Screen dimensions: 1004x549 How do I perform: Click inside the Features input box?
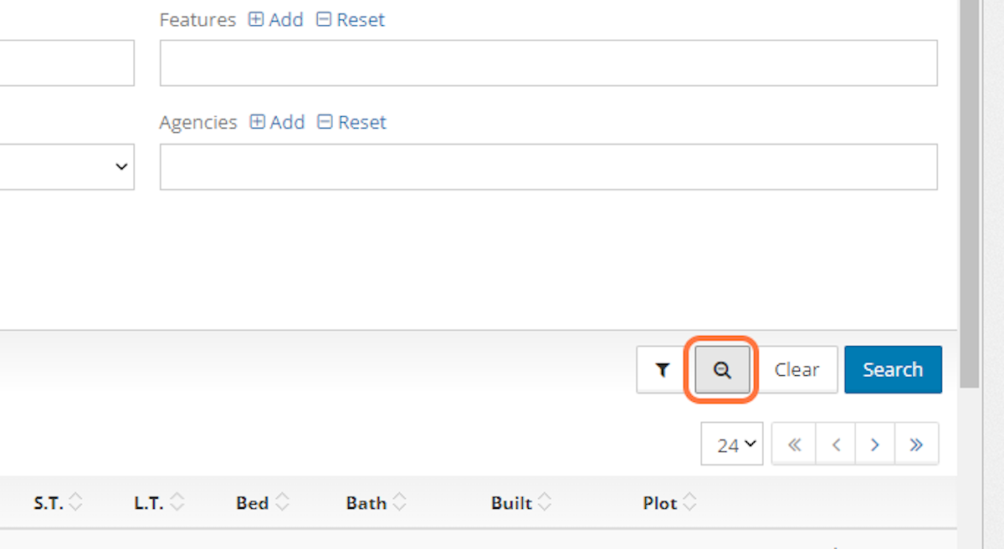pyautogui.click(x=548, y=63)
